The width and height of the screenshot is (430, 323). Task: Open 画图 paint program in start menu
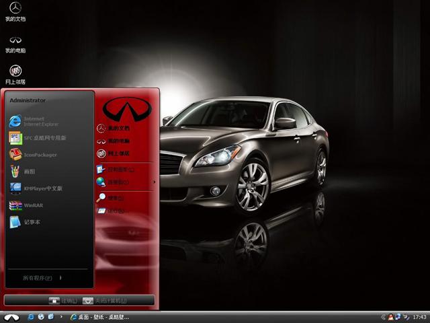(x=22, y=172)
